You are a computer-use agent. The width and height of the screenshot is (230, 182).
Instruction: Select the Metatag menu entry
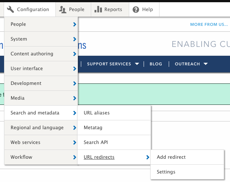(93, 127)
